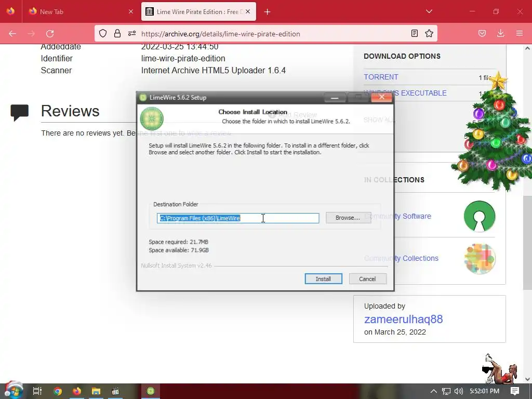Reload the archive.org page
532x399 pixels.
(50, 34)
